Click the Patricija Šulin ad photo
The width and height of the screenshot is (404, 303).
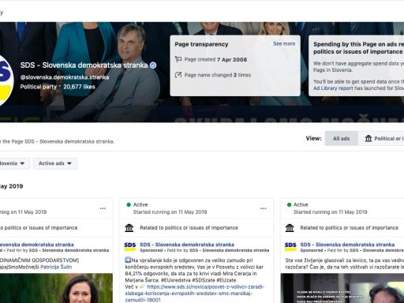pos(56,288)
